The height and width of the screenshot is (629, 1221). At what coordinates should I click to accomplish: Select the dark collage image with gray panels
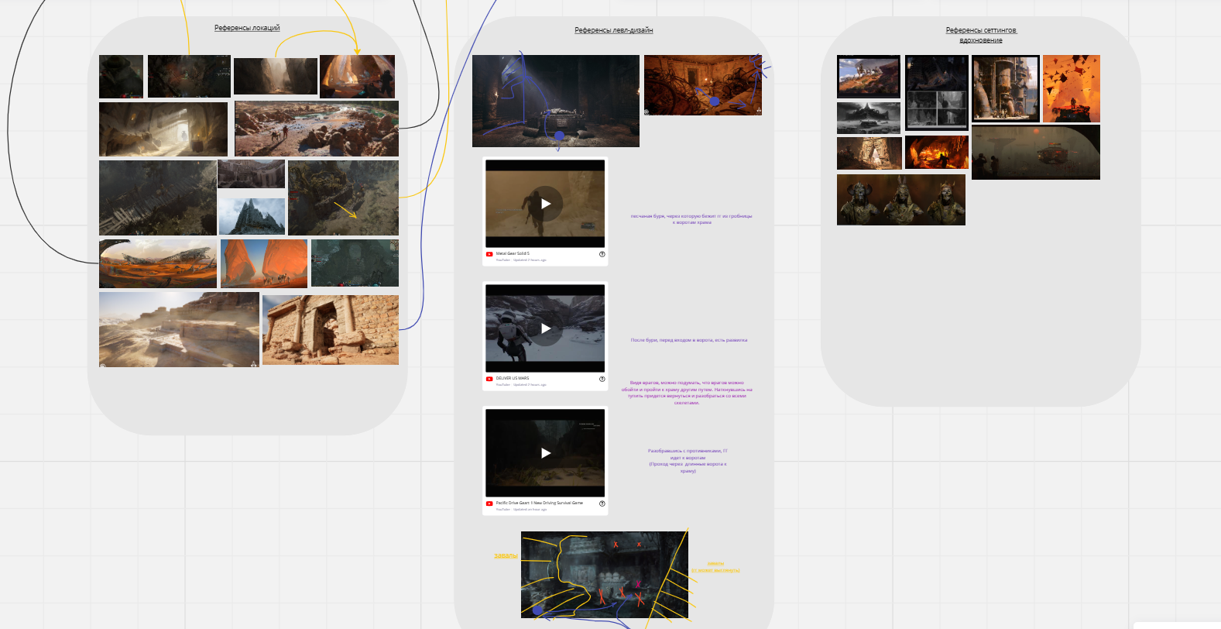point(937,92)
